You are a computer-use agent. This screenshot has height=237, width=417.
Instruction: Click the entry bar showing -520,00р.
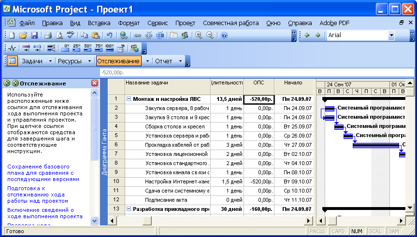(x=258, y=72)
